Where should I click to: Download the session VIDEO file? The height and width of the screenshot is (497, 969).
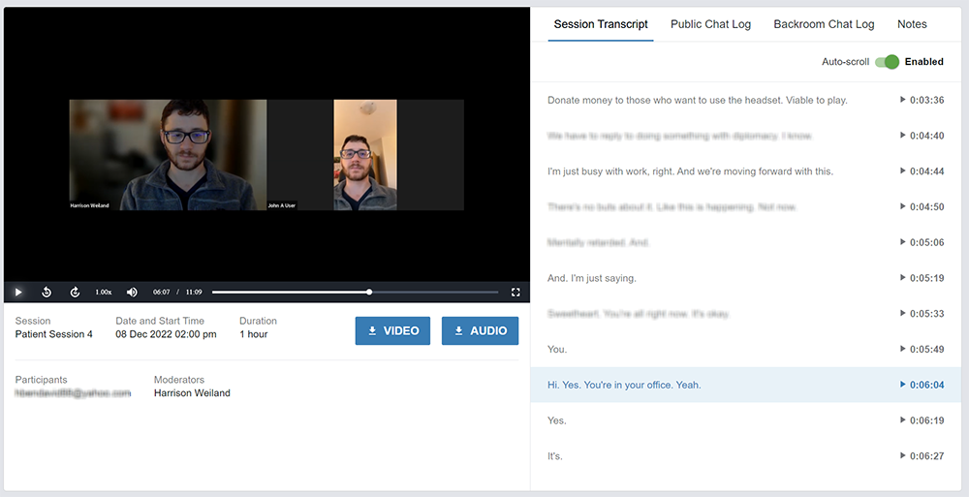click(392, 330)
